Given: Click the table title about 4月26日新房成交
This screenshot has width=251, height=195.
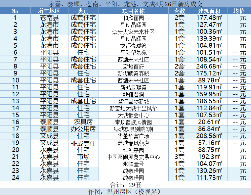Looking at the screenshot, I should [x=126, y=4].
